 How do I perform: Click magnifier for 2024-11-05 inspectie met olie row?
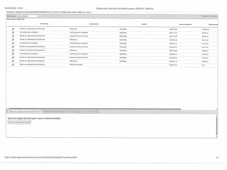click(13, 36)
